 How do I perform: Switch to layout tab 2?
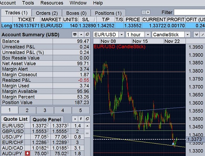tap(27, 111)
